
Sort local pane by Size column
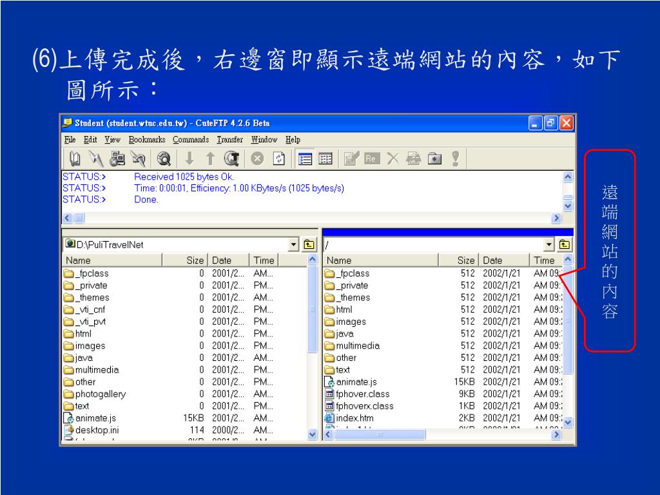[x=185, y=260]
